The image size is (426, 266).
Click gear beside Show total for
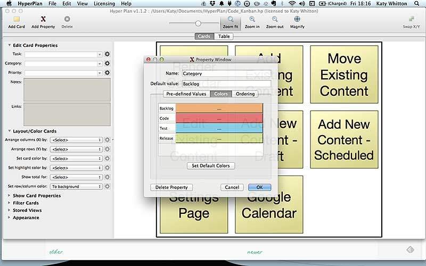point(108,177)
